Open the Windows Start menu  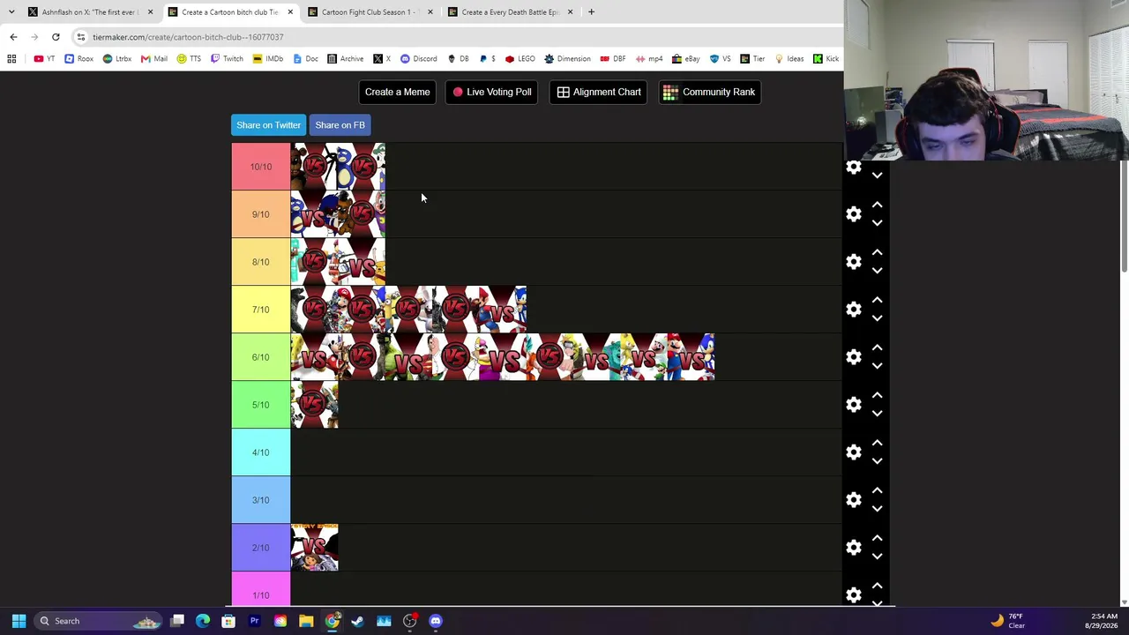click(19, 621)
